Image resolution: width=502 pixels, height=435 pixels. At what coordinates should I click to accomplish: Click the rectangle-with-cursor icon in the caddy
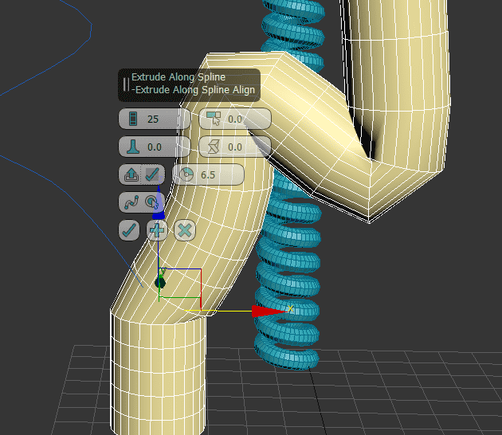pyautogui.click(x=214, y=119)
